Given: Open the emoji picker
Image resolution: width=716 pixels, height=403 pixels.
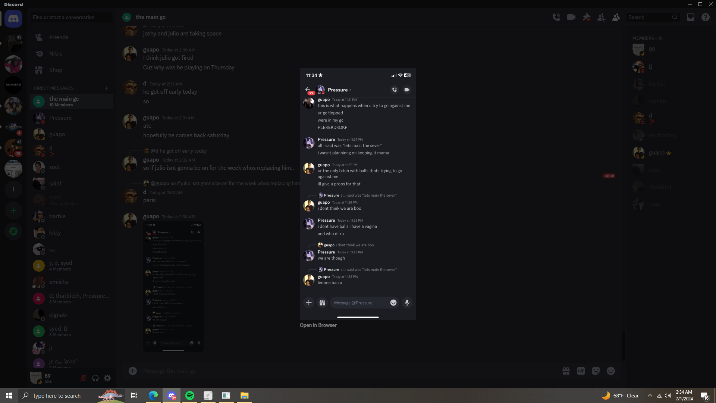Looking at the screenshot, I should coord(611,371).
